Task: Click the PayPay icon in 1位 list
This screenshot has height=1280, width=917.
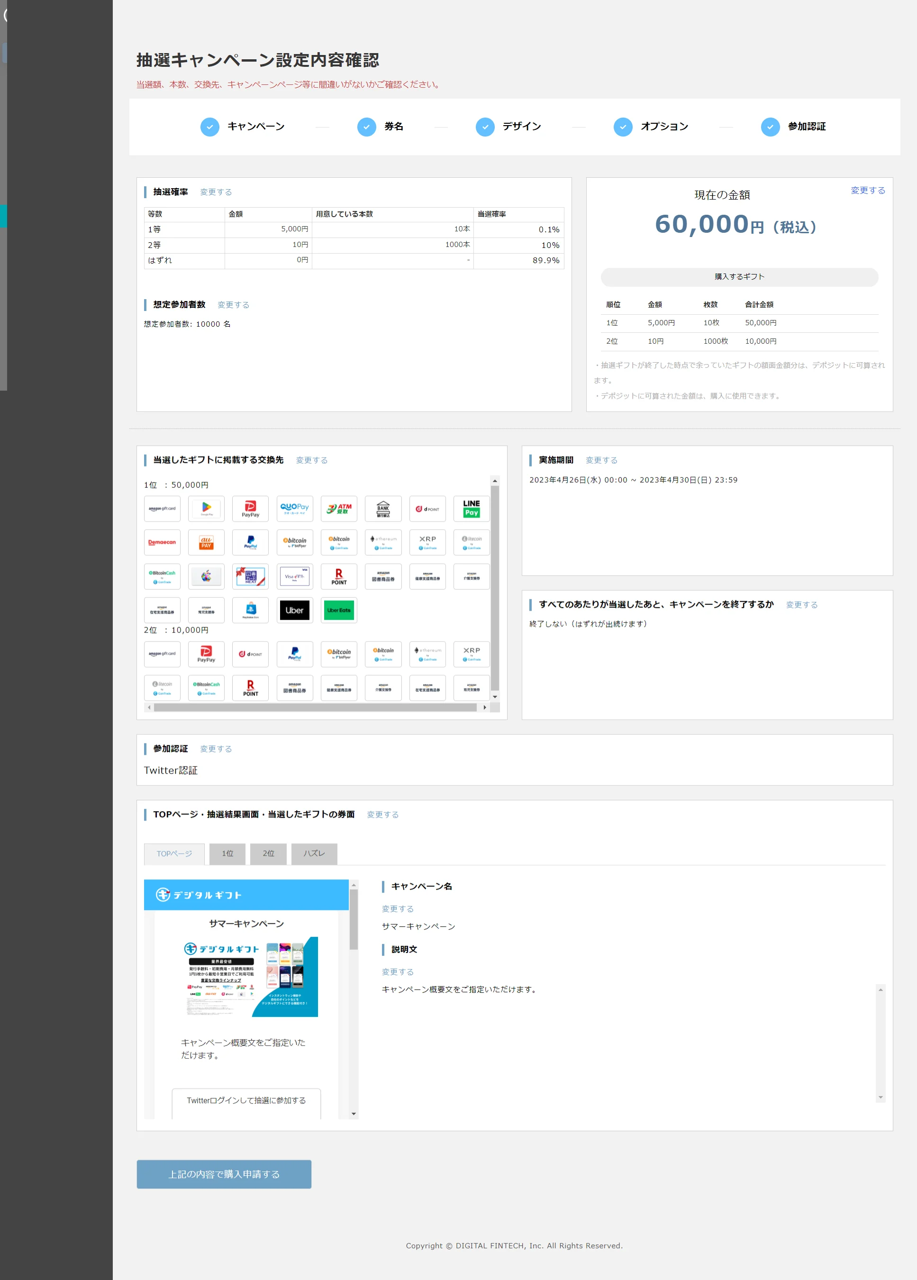Action: pyautogui.click(x=251, y=509)
